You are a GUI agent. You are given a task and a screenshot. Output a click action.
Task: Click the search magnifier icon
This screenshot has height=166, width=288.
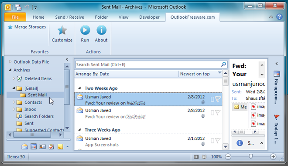(223, 64)
